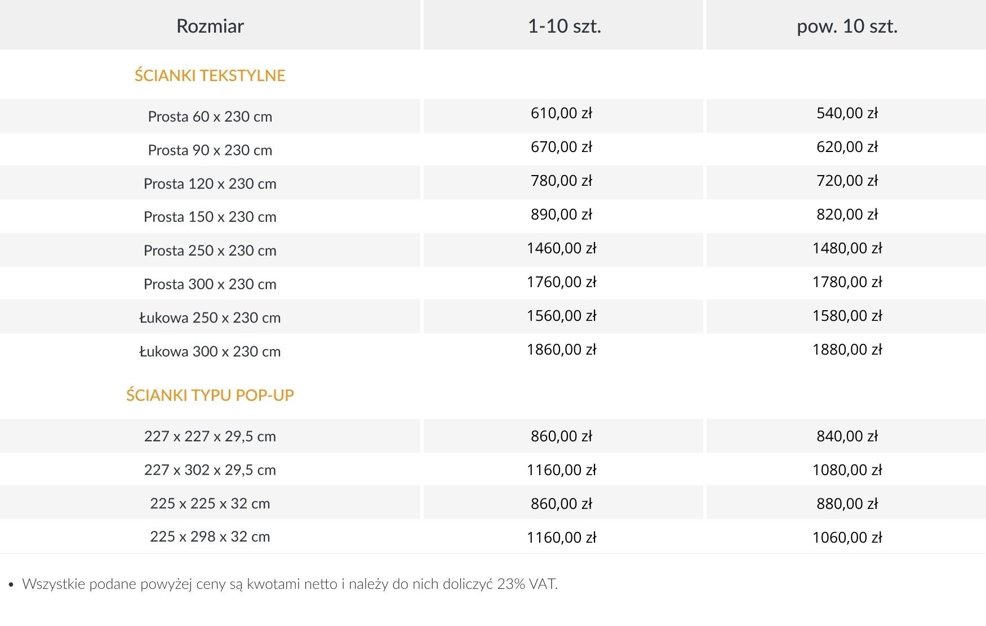Click the ŚCIANKI TEKSTYLNE section heading

(210, 75)
